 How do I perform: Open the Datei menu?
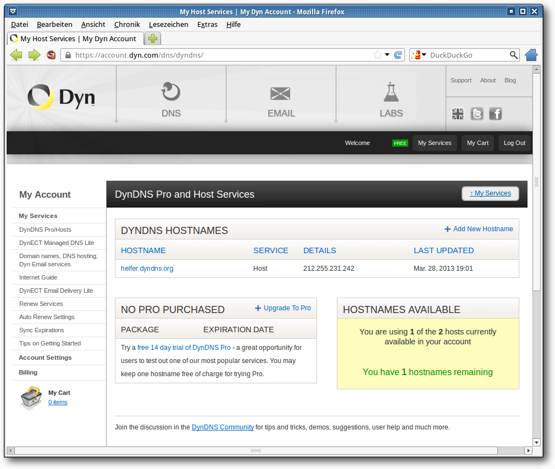[x=19, y=24]
